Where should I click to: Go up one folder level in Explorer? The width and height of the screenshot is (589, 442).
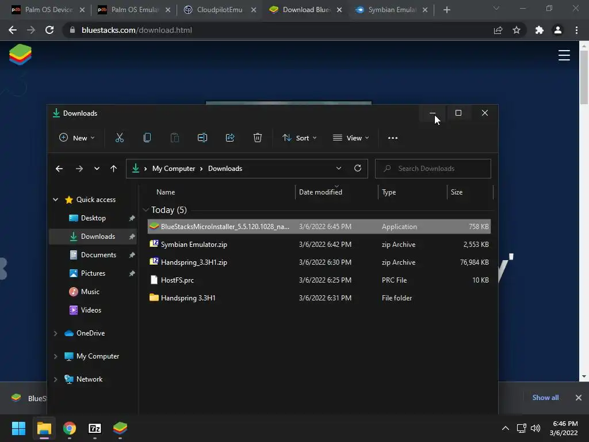[x=113, y=169]
